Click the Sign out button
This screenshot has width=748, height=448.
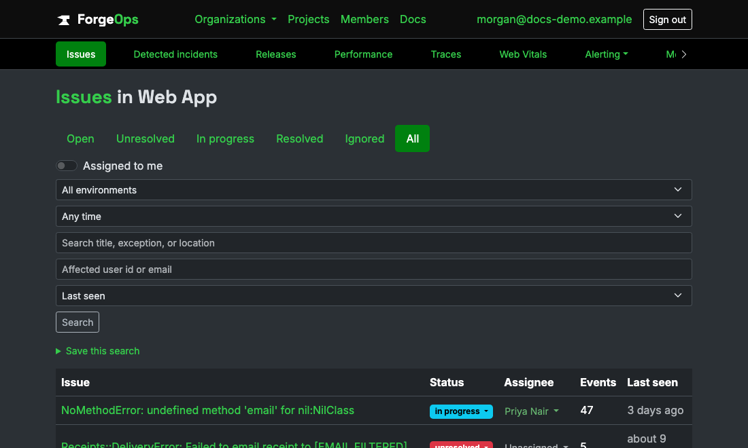tap(667, 20)
